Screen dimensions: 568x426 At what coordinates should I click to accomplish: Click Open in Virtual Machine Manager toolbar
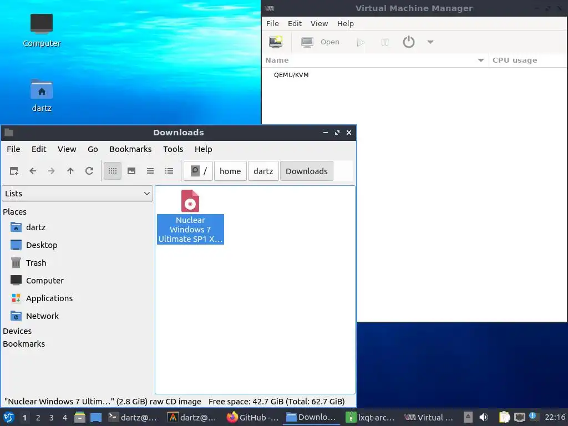click(x=320, y=42)
